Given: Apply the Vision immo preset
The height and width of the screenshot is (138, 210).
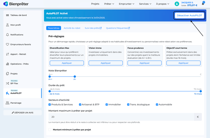Looking at the screenshot, I should click(106, 63).
